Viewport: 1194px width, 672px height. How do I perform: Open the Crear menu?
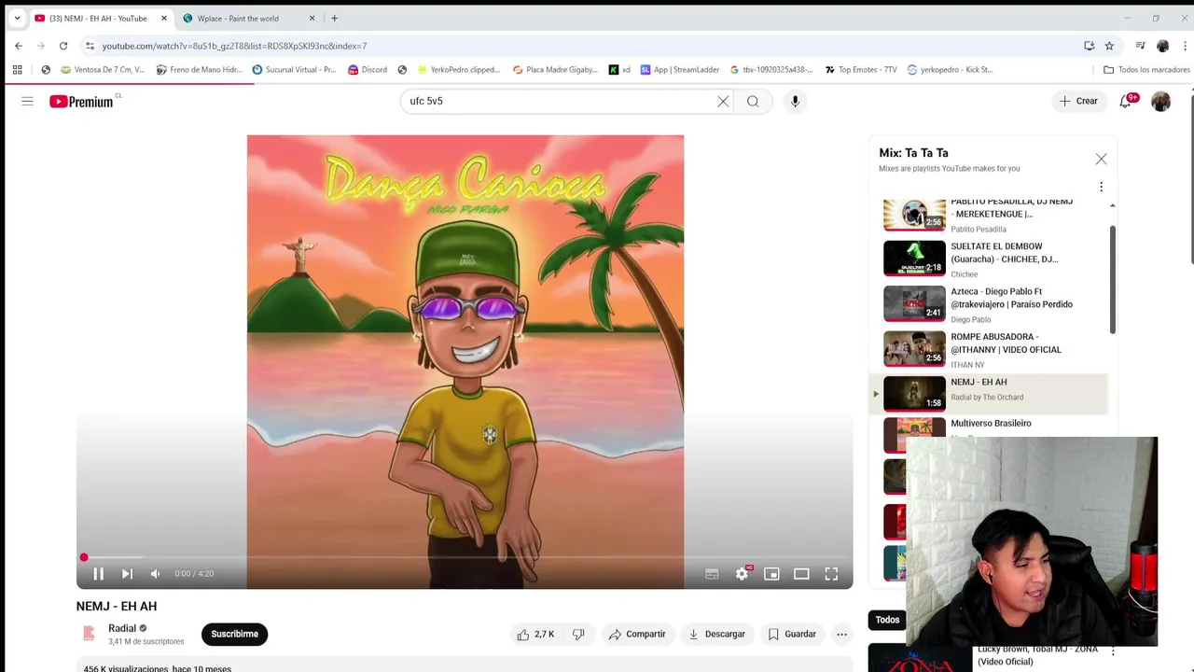(1078, 101)
